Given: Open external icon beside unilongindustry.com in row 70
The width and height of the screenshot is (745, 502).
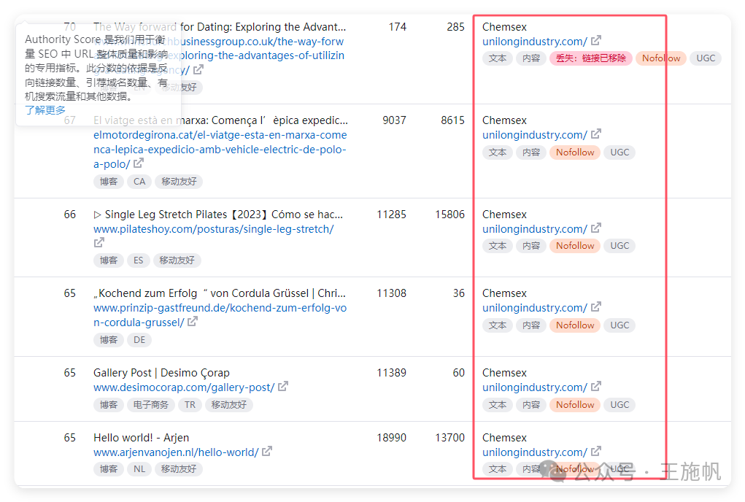Looking at the screenshot, I should pos(596,40).
